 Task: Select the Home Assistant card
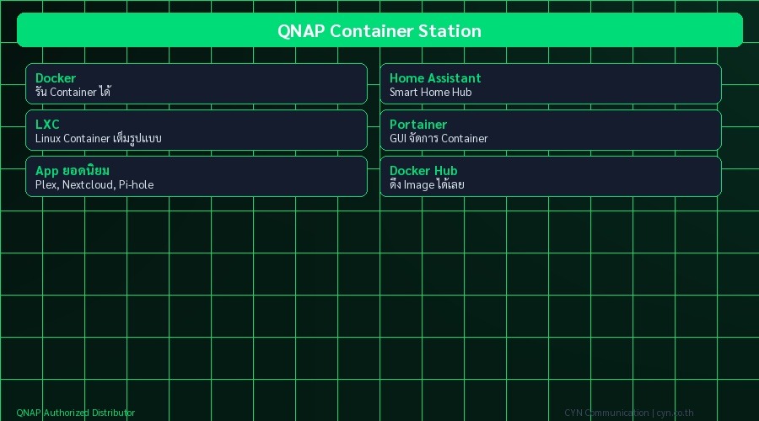point(551,83)
